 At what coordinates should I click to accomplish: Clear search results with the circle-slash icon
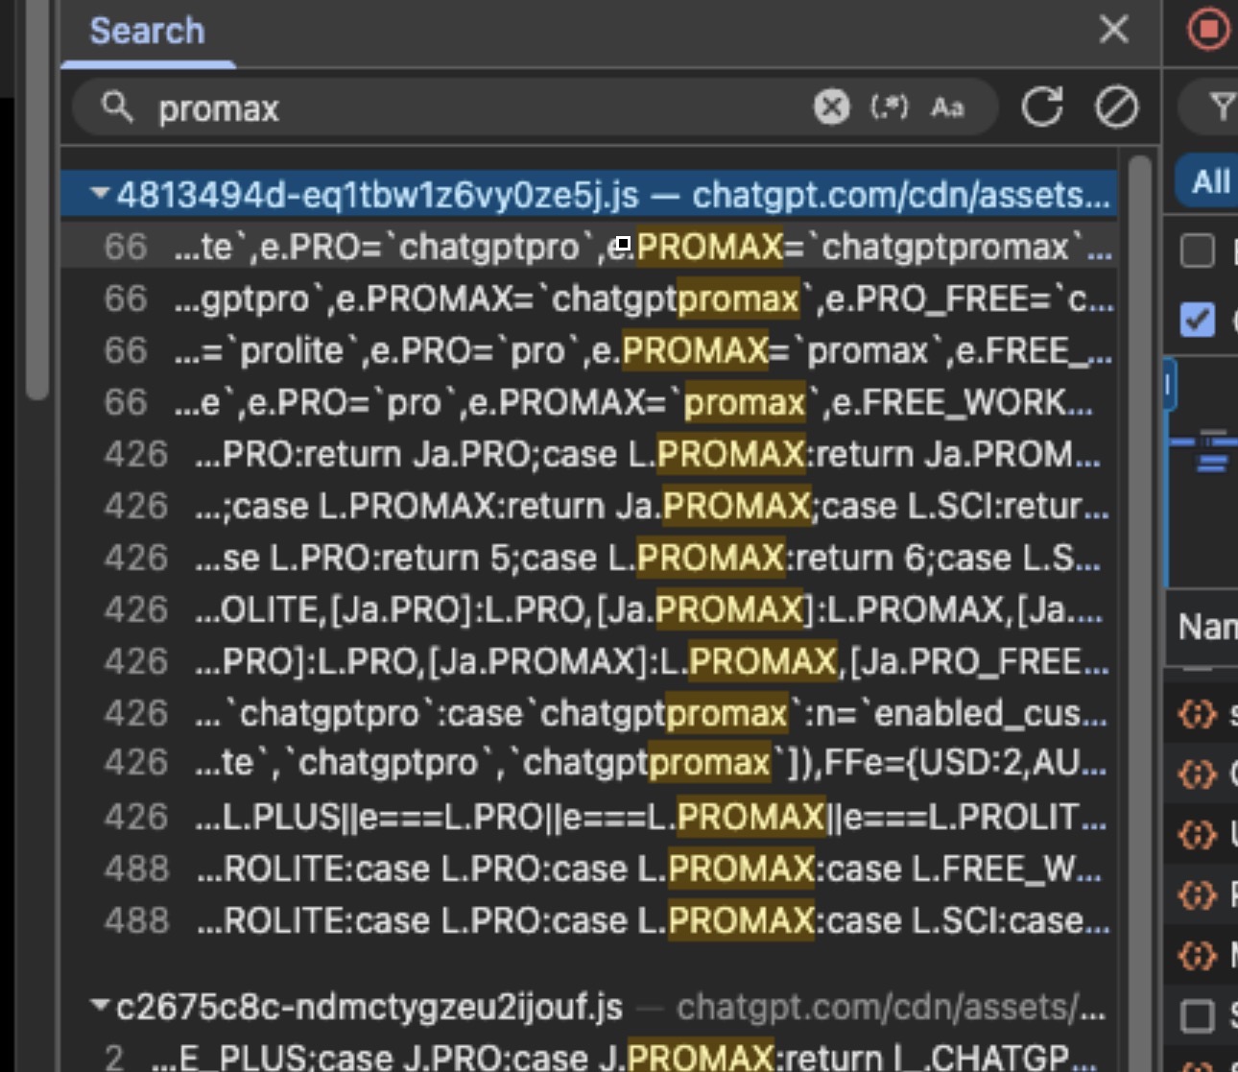(1116, 107)
